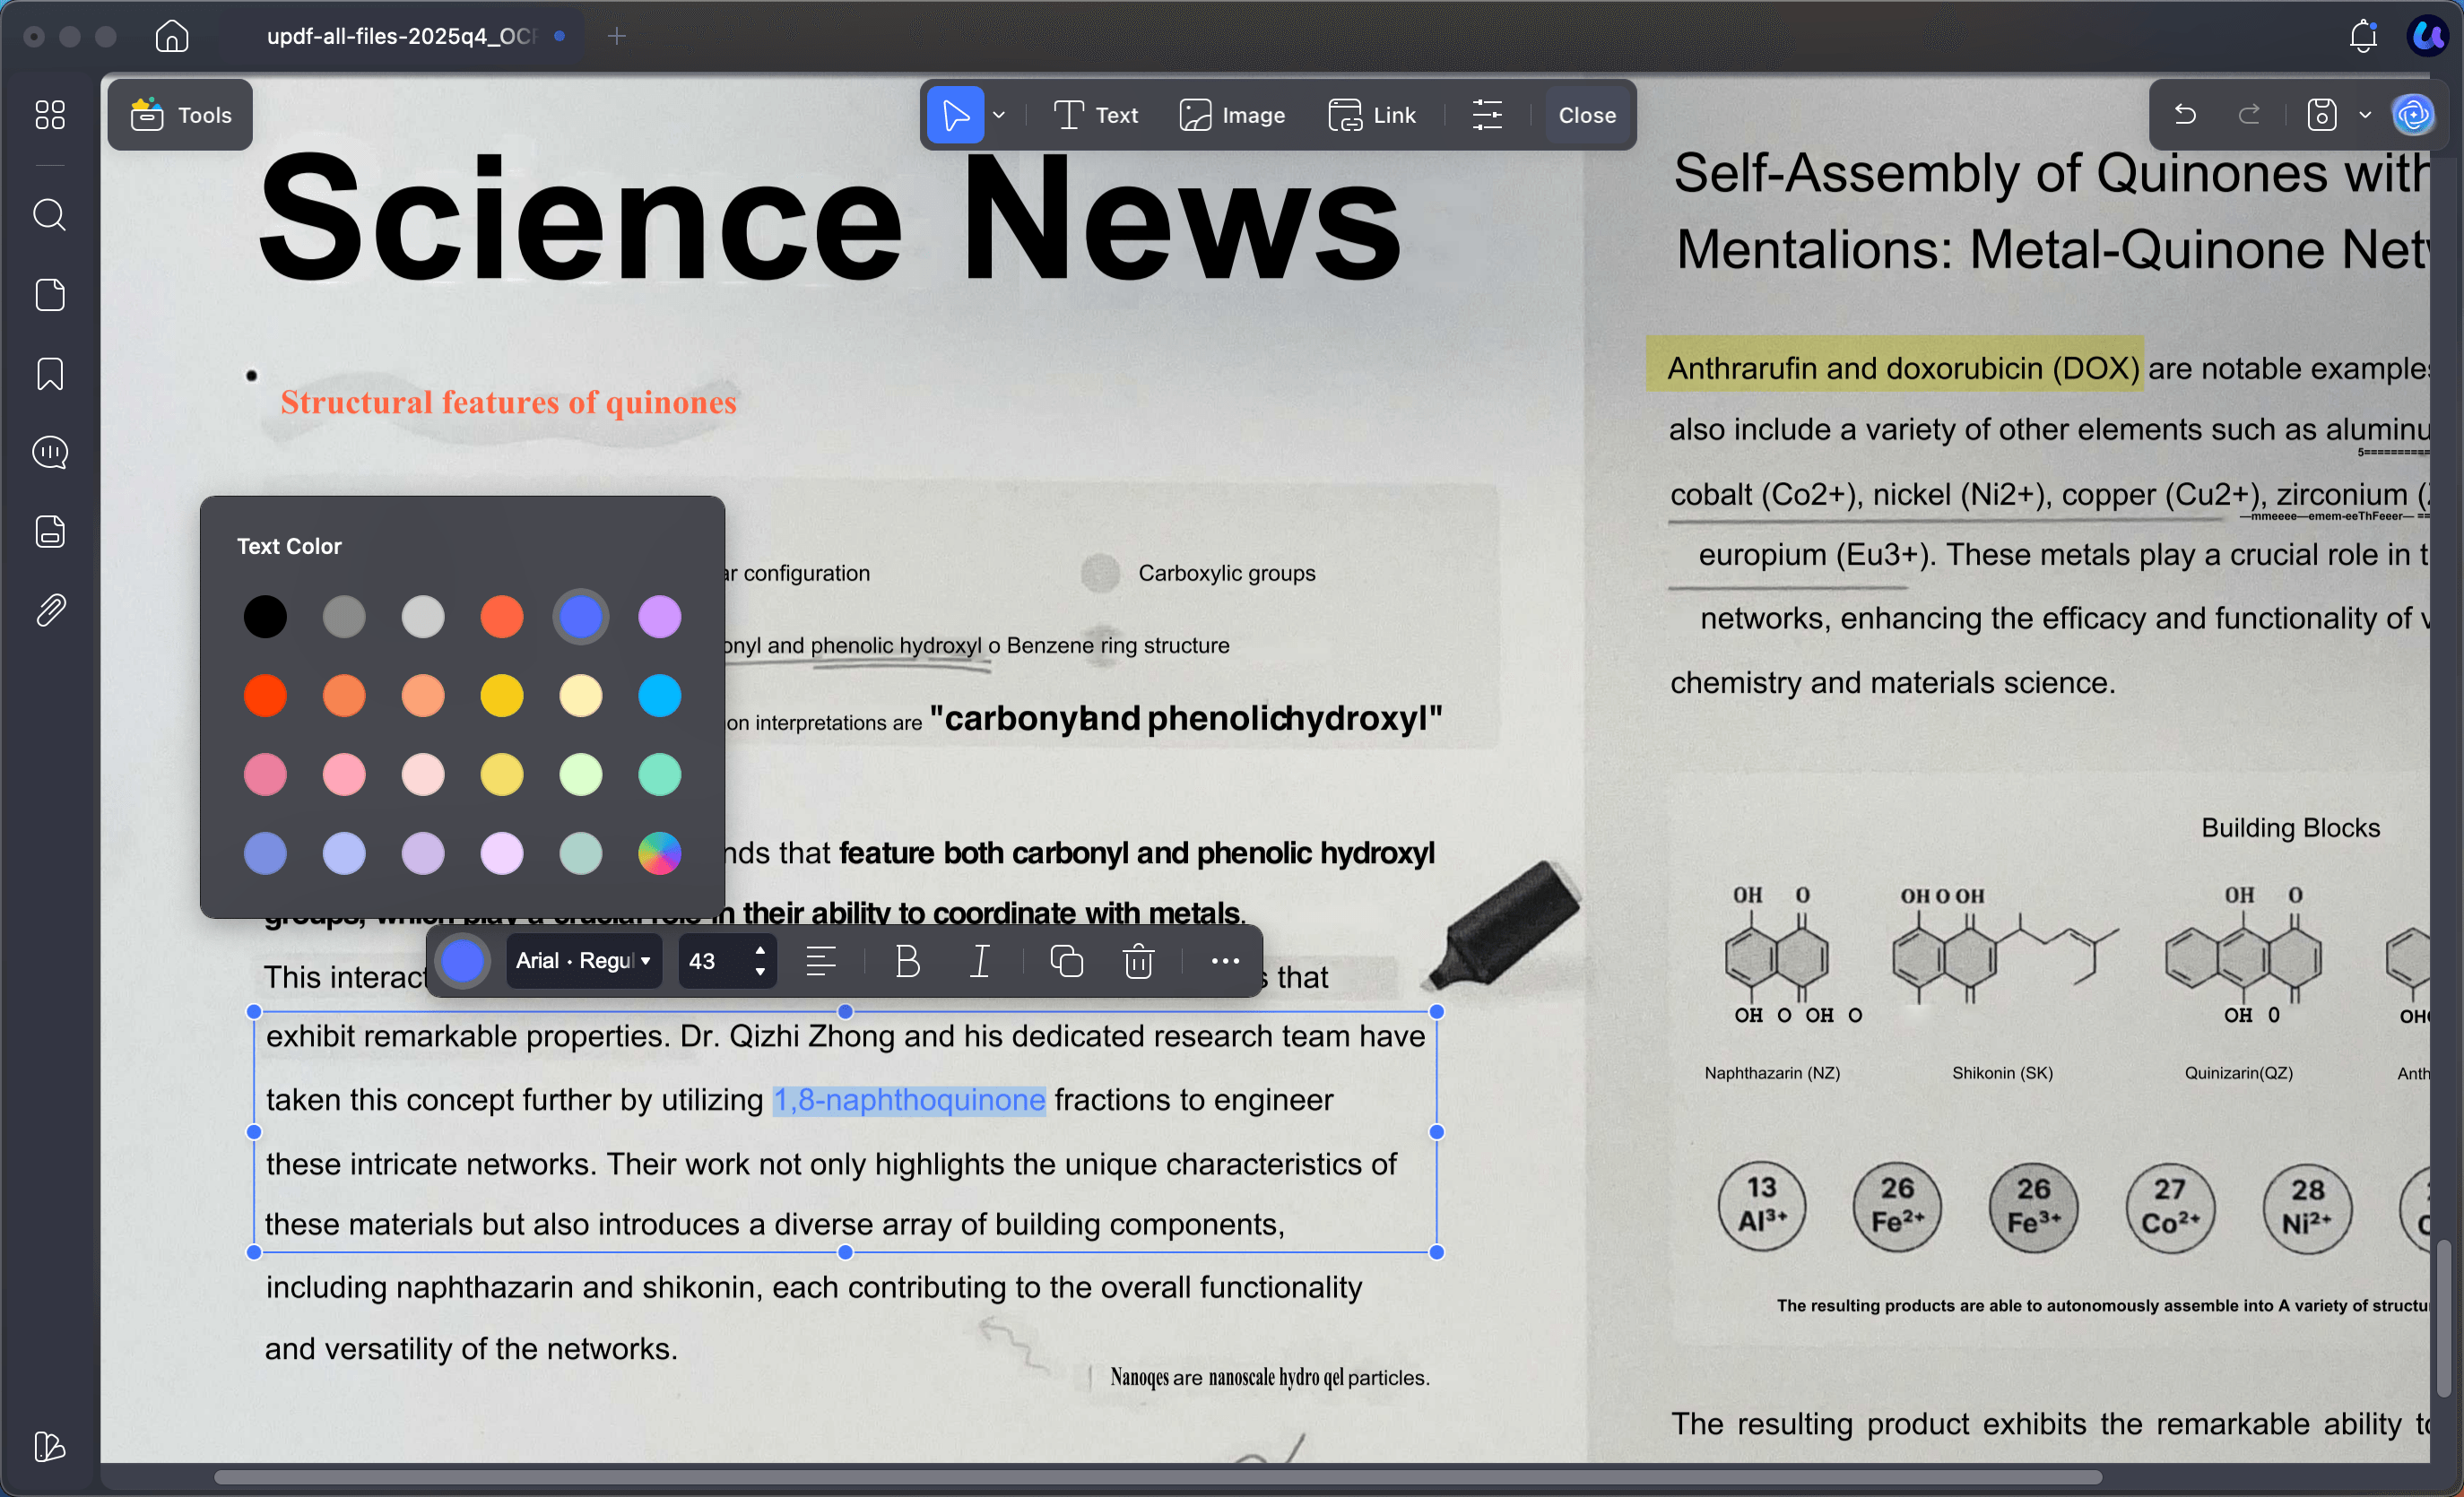Open the Tools button
Image resolution: width=2464 pixels, height=1497 pixels.
click(x=181, y=115)
